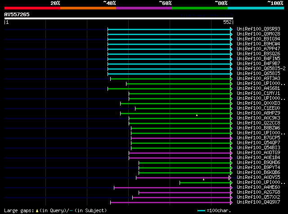The width and height of the screenshot is (288, 214).
Task: Open the UniRef100_B9SQ26 hit label
Action: (x=258, y=54)
